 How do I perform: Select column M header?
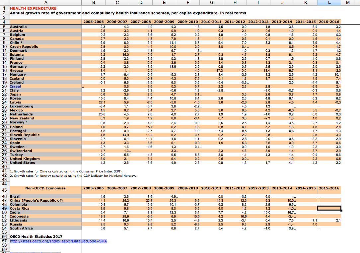point(347,3)
